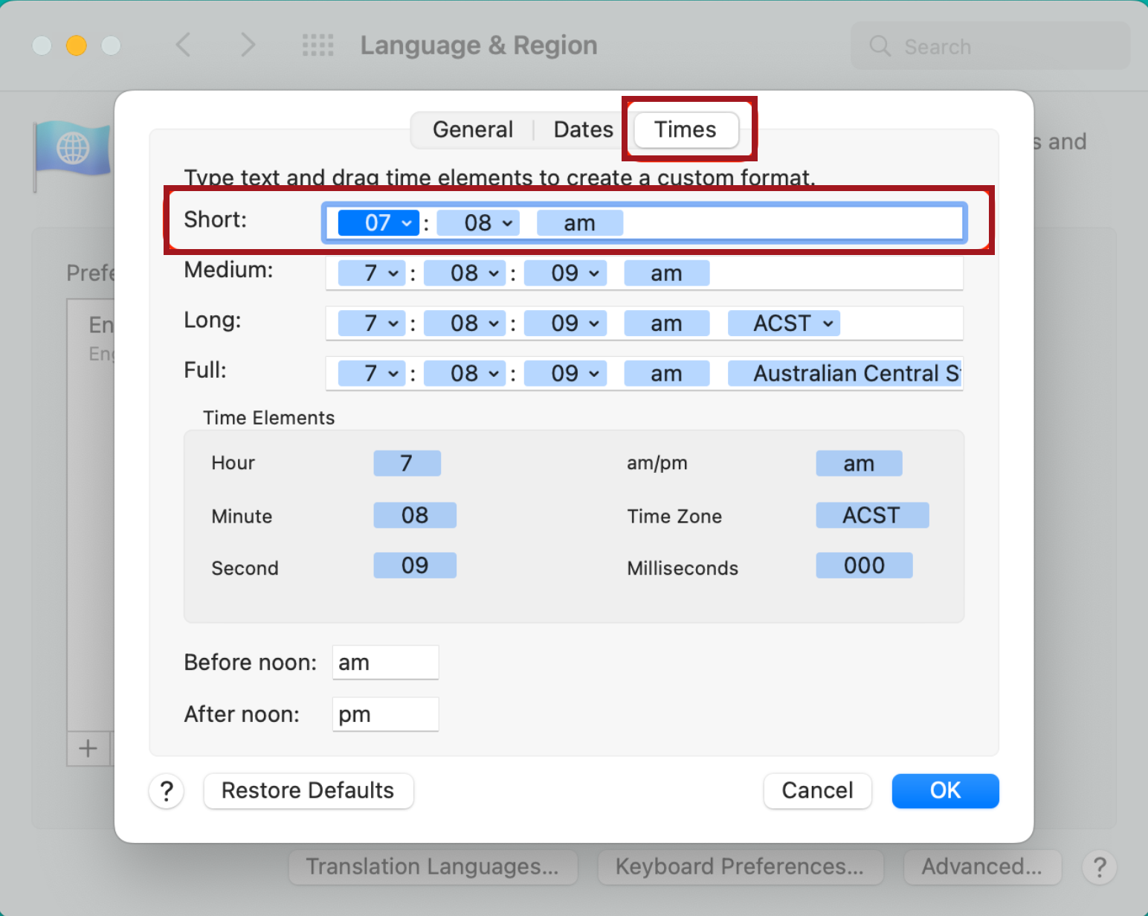This screenshot has width=1148, height=916.
Task: Select the Minute element token 08
Action: coord(415,515)
